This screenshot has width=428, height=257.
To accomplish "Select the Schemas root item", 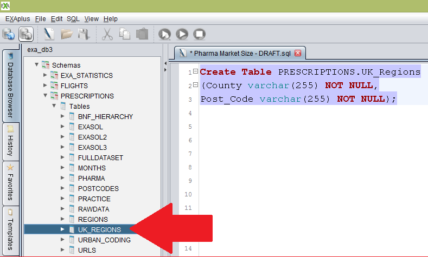I will (x=66, y=65).
